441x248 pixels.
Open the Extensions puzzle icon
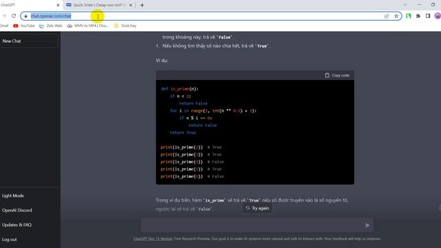click(418, 16)
